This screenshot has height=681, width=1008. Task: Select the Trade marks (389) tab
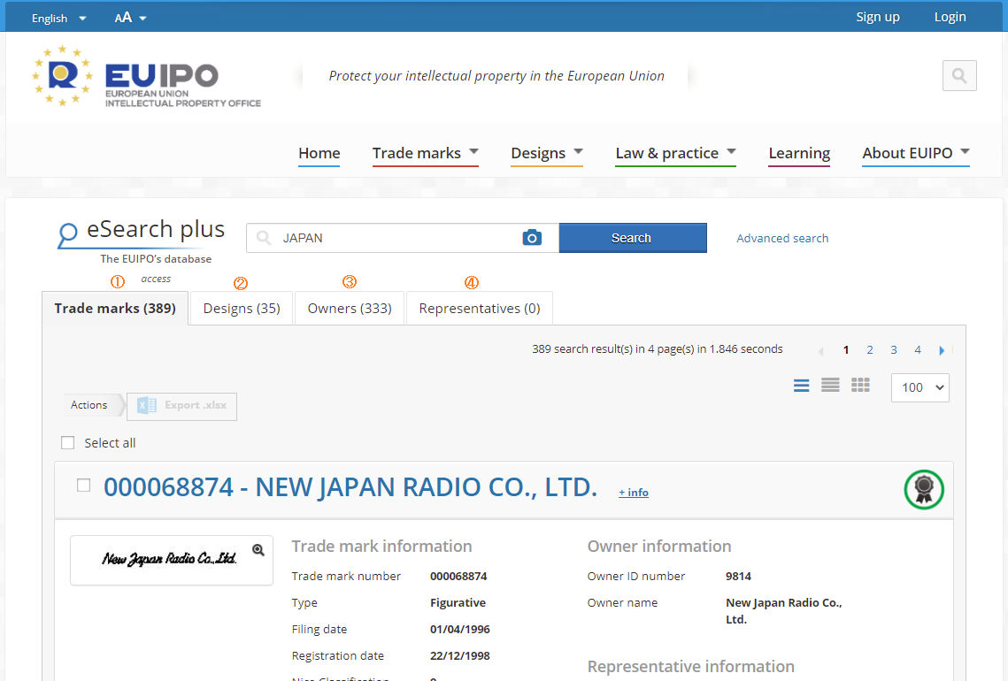tap(115, 309)
